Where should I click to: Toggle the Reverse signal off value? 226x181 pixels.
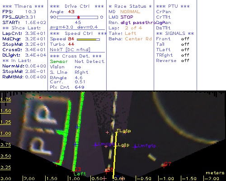click(x=185, y=61)
